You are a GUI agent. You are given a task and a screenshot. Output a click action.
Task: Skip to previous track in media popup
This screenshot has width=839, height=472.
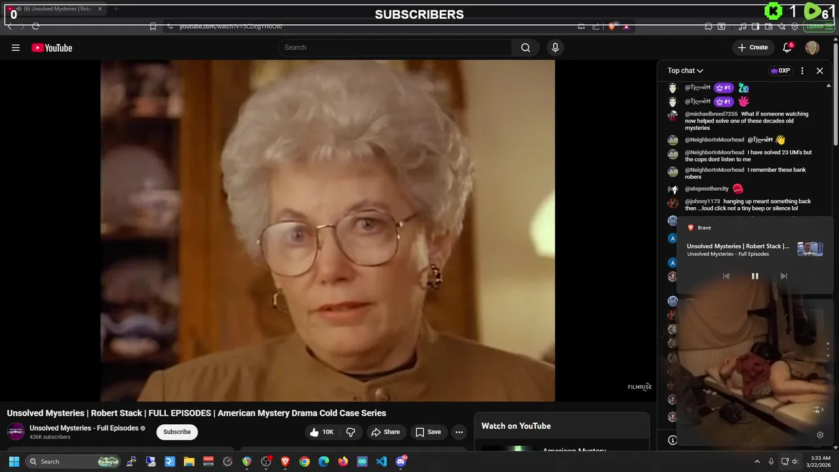(x=726, y=276)
